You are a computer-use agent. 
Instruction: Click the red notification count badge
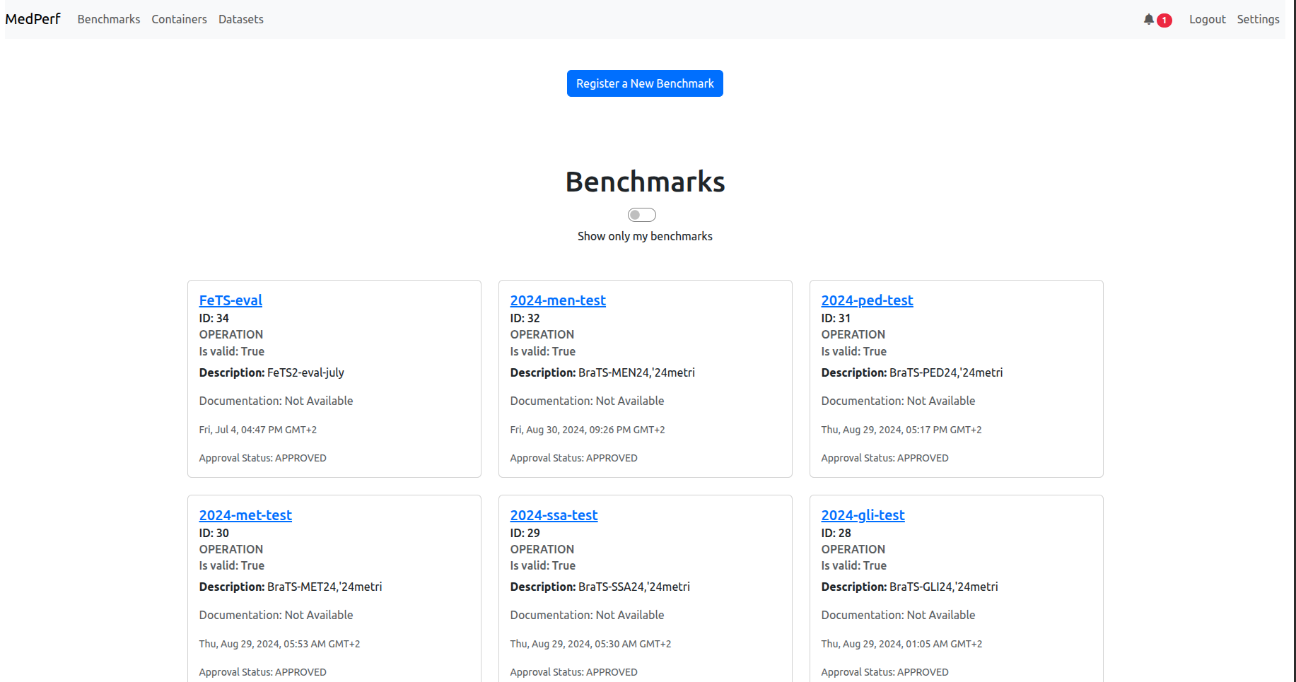(x=1164, y=20)
